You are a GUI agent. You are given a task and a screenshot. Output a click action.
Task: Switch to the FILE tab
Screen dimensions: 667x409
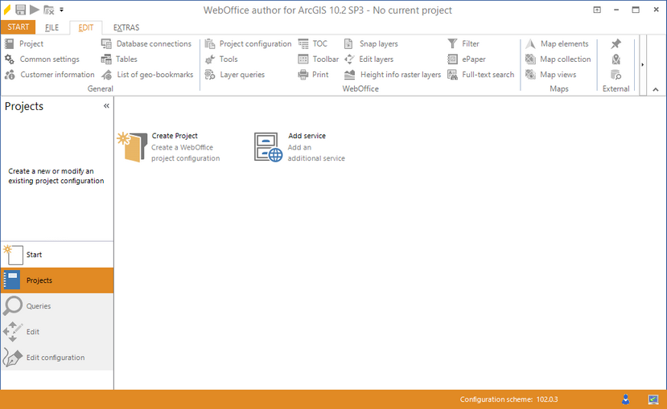click(x=52, y=27)
